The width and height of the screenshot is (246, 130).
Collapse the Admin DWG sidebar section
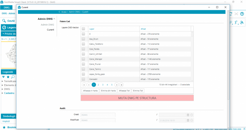[x=54, y=19]
